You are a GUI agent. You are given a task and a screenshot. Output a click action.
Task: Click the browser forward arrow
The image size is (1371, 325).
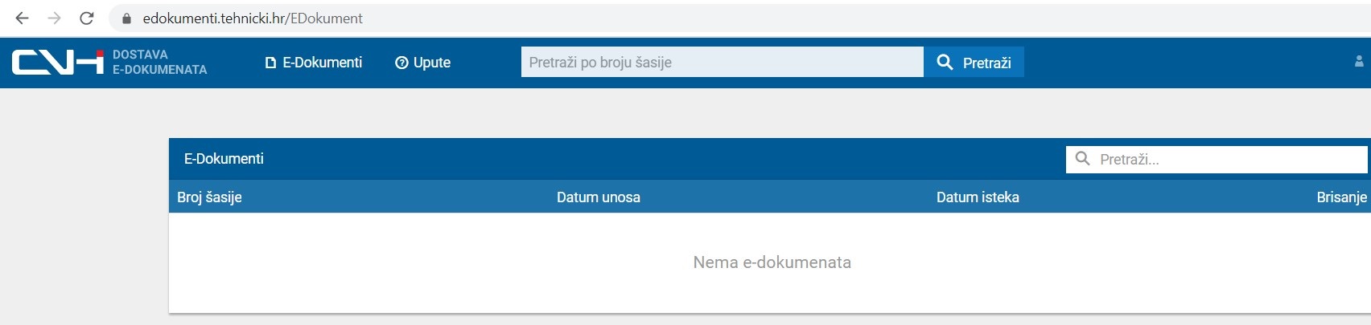[54, 18]
